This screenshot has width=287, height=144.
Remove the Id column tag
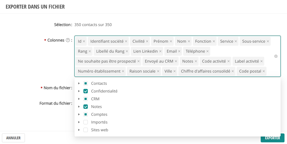pyautogui.click(x=84, y=41)
